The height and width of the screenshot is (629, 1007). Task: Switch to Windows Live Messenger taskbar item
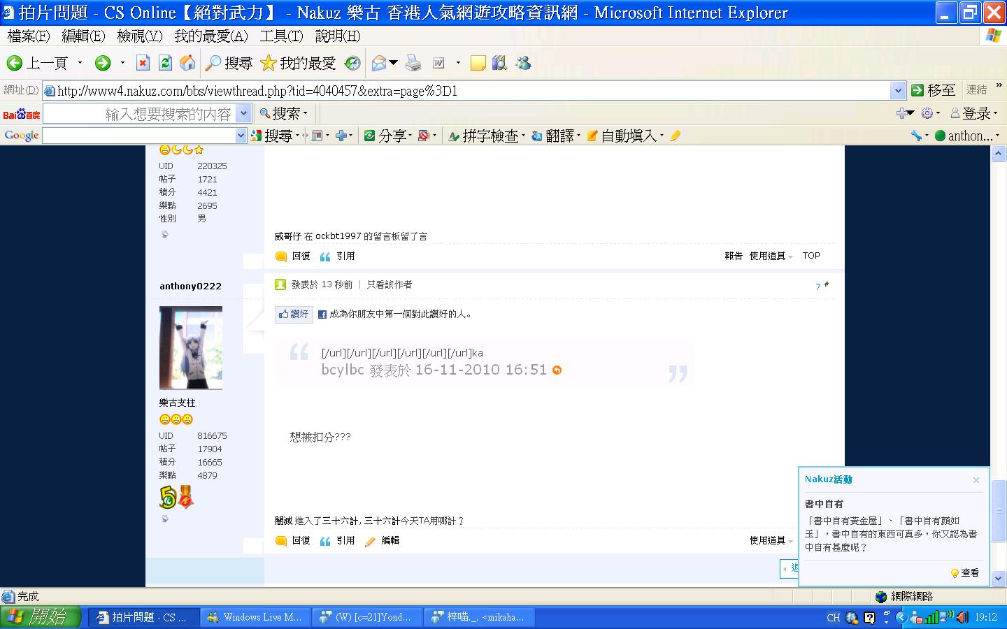(x=255, y=617)
